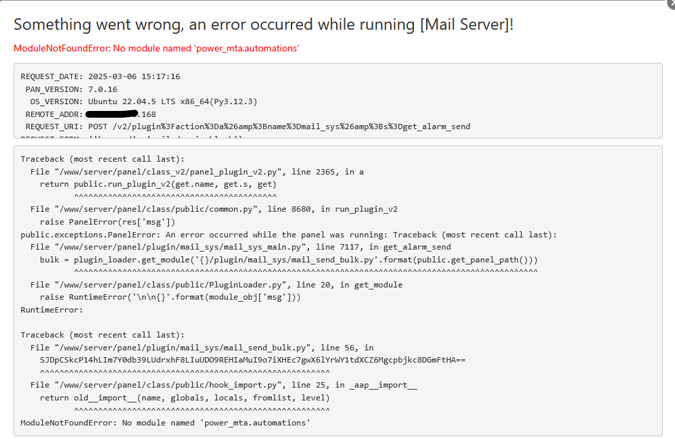Click the error heading mentioning [Mail Server]
This screenshot has height=439, width=675.
264,24
